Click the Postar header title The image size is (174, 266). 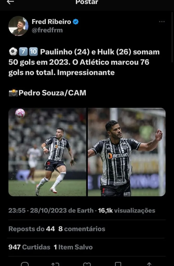pyautogui.click(x=87, y=2)
